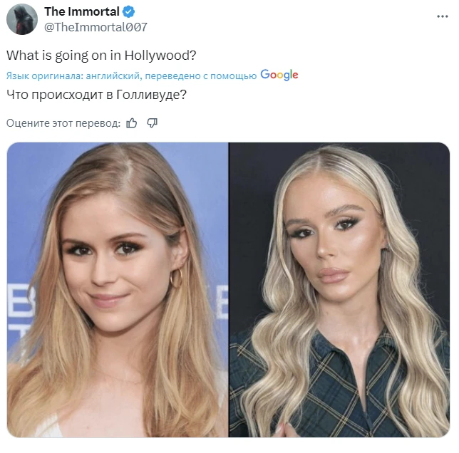Click the 'Оцените этот перевод:' label
Image resolution: width=459 pixels, height=453 pixels.
tap(63, 123)
